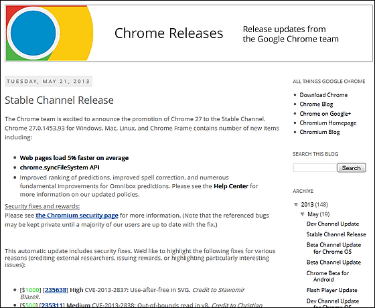Click the Chrome logo in header
This screenshot has width=375, height=308.
pyautogui.click(x=50, y=33)
